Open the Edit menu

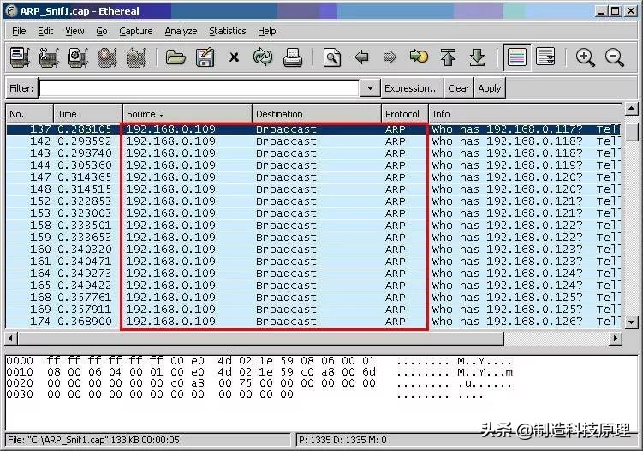(x=45, y=31)
